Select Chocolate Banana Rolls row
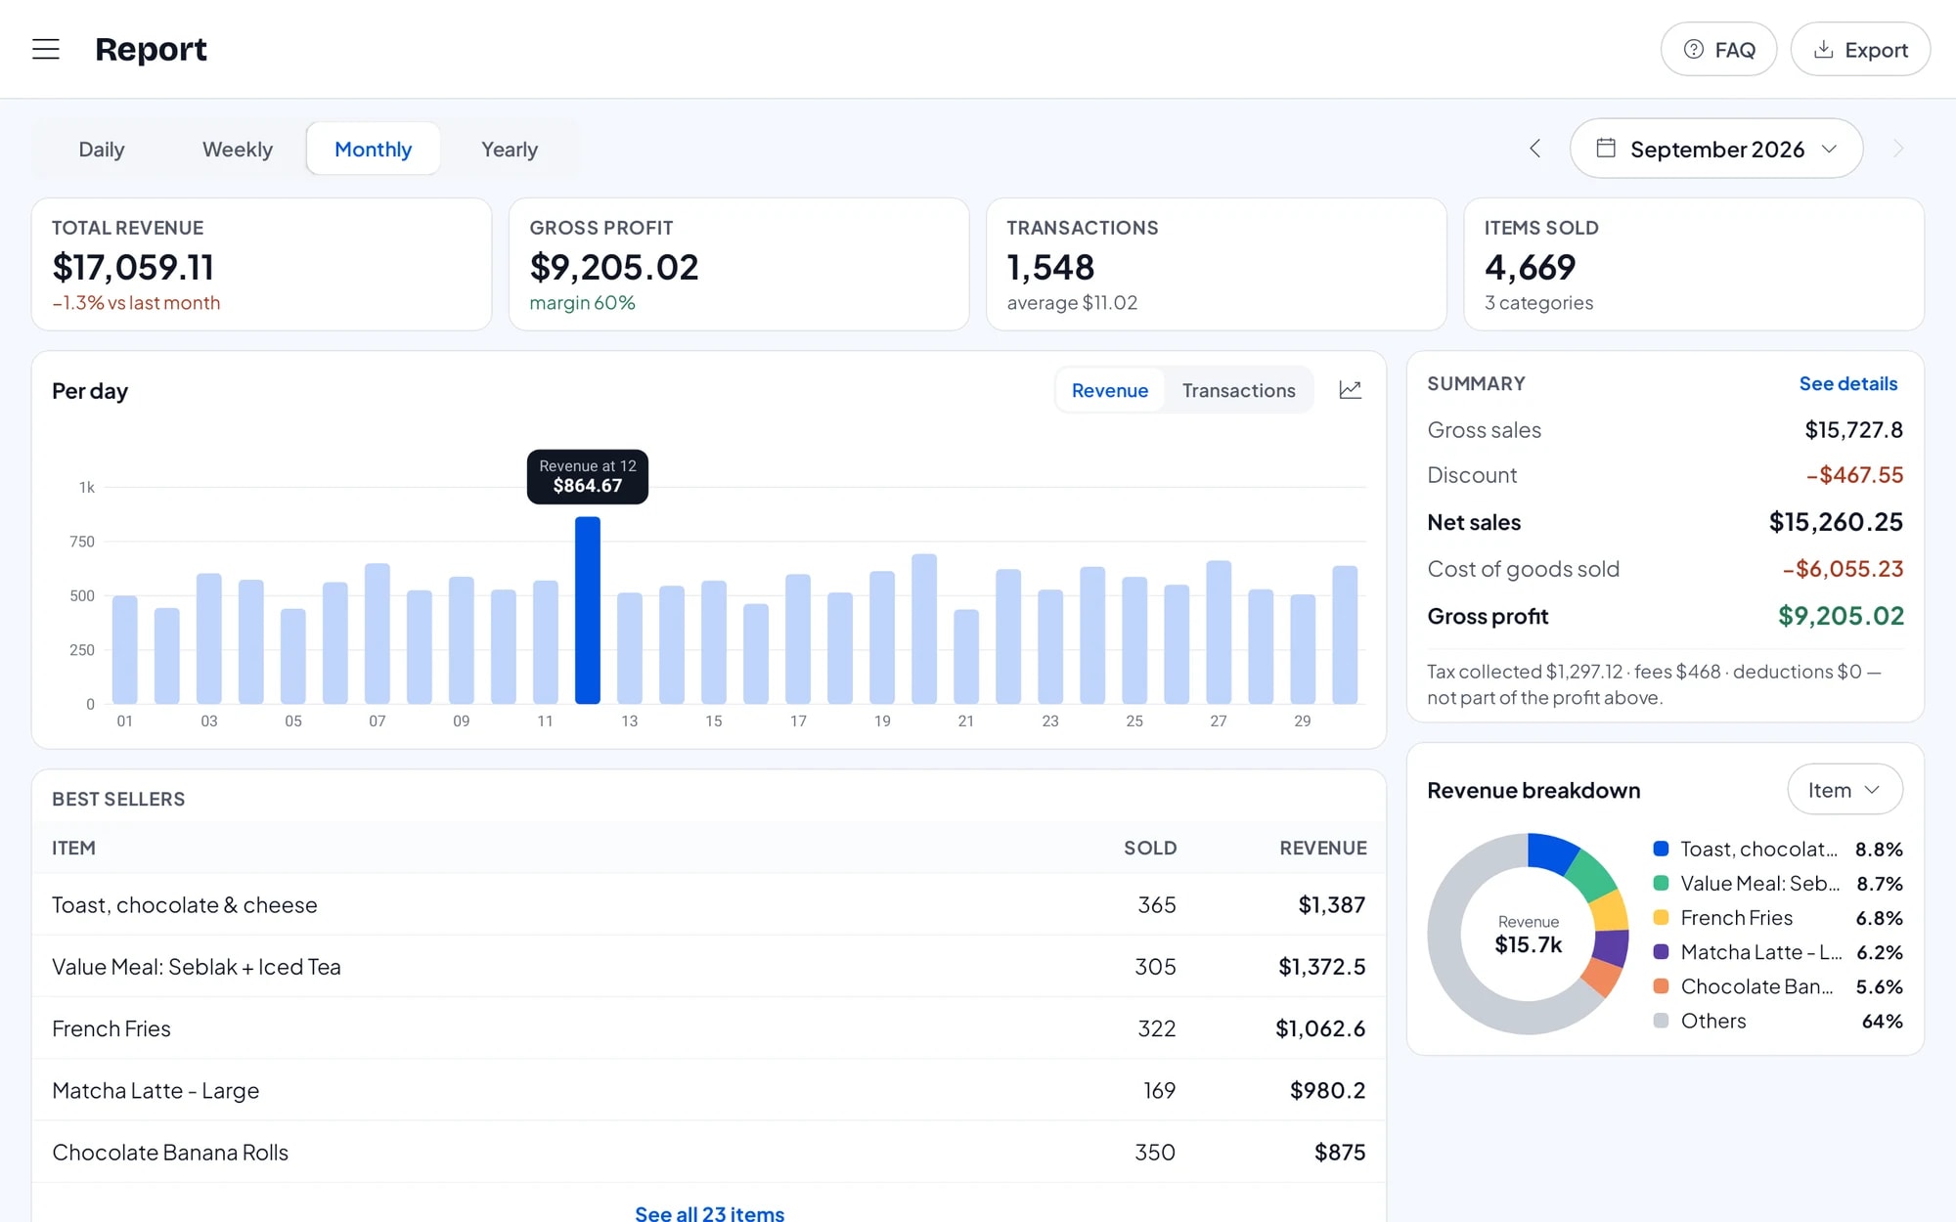Viewport: 1956px width, 1222px height. click(x=709, y=1152)
